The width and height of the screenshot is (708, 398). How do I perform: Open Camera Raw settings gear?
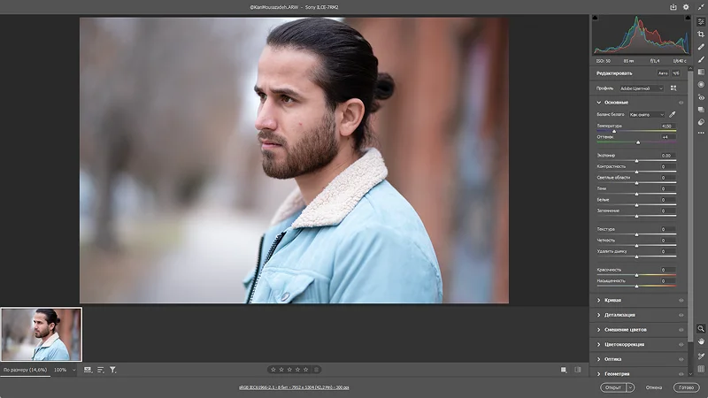(687, 7)
